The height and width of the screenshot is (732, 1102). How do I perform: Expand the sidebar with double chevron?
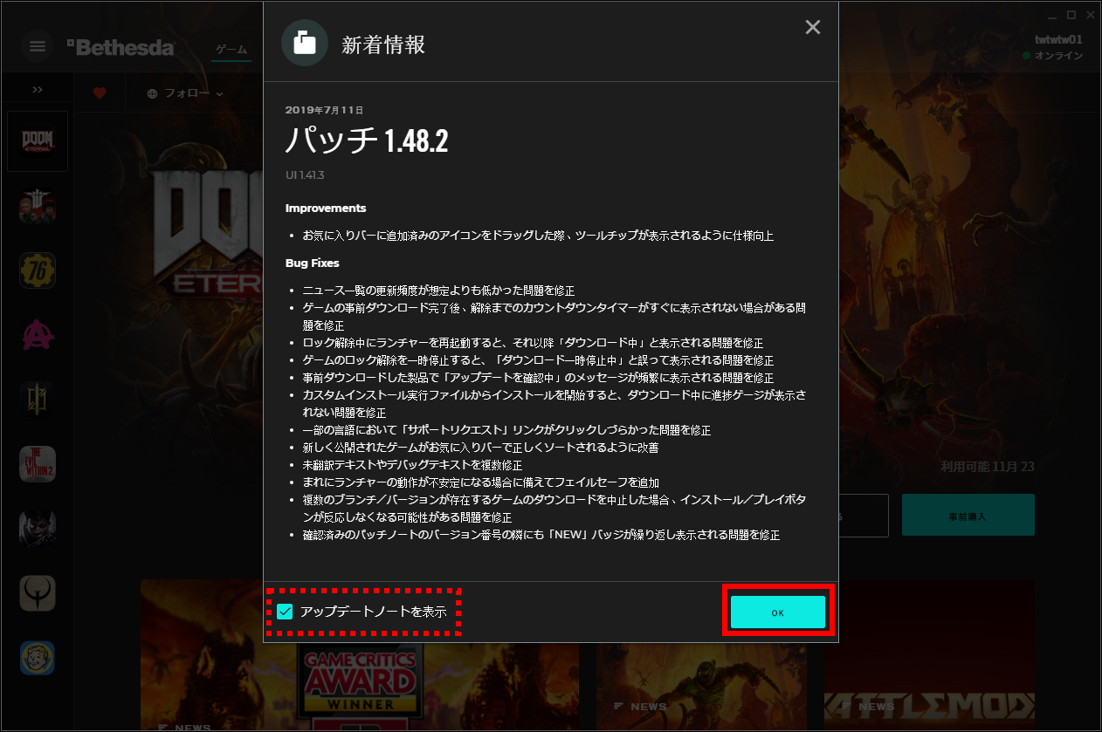pyautogui.click(x=38, y=89)
